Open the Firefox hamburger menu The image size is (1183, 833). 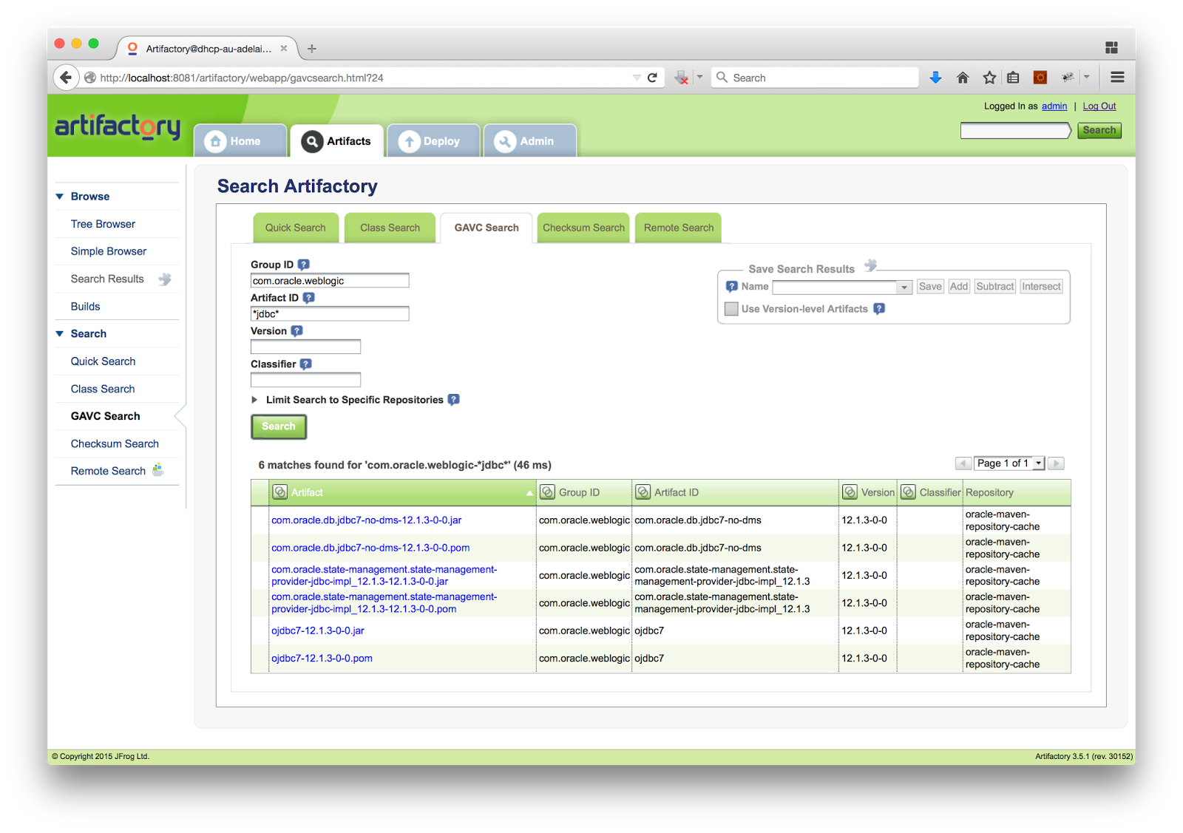[x=1117, y=78]
